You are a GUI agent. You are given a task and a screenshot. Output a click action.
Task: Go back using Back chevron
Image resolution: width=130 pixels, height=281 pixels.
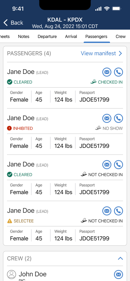[6, 23]
